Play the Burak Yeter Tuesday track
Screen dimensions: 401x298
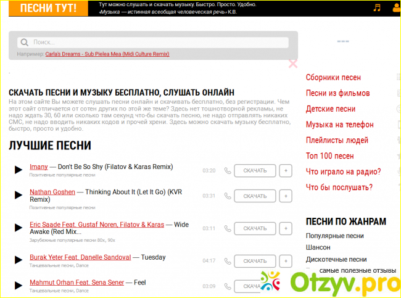tap(19, 260)
